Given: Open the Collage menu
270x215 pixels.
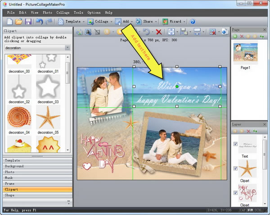Looking at the screenshot, I should [63, 12].
